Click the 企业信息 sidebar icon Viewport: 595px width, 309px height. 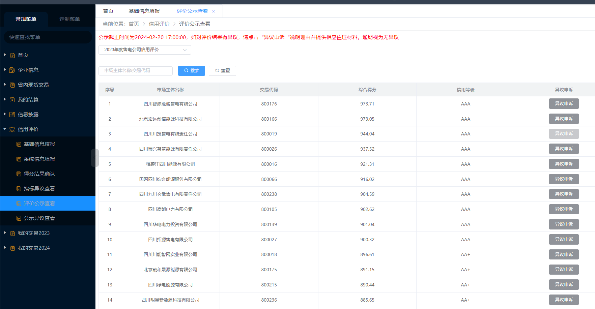coord(12,70)
